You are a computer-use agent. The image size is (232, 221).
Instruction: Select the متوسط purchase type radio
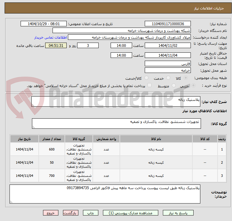pos(174,86)
